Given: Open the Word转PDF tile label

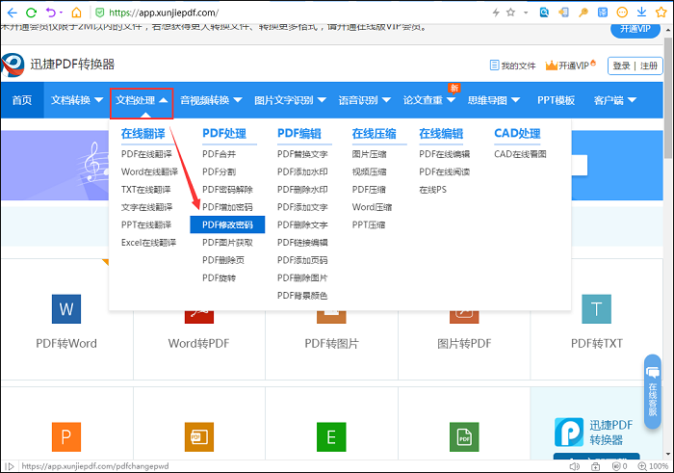Looking at the screenshot, I should point(199,344).
